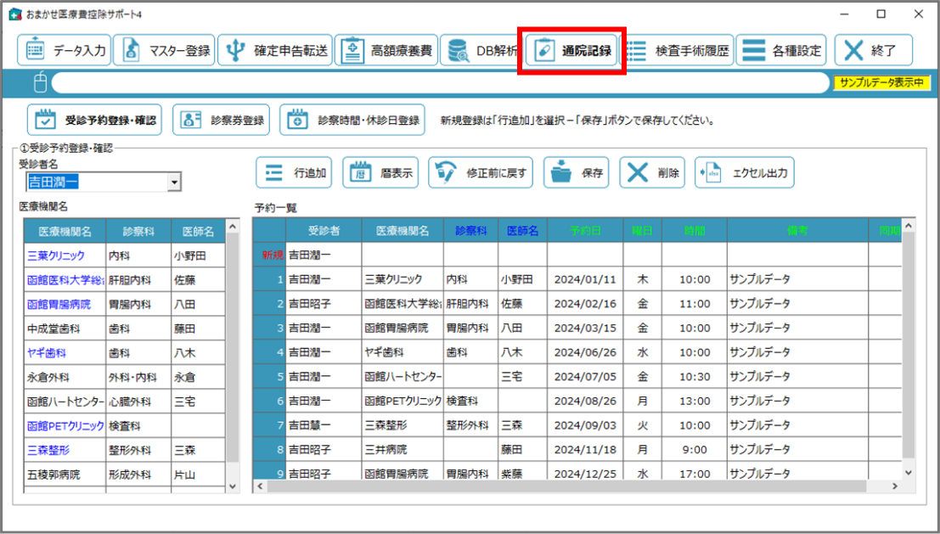
Task: Save appointments using the 保存 button
Action: click(578, 171)
